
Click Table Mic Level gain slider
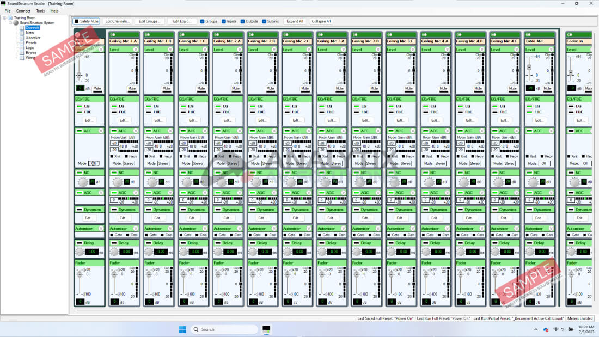coord(529,69)
